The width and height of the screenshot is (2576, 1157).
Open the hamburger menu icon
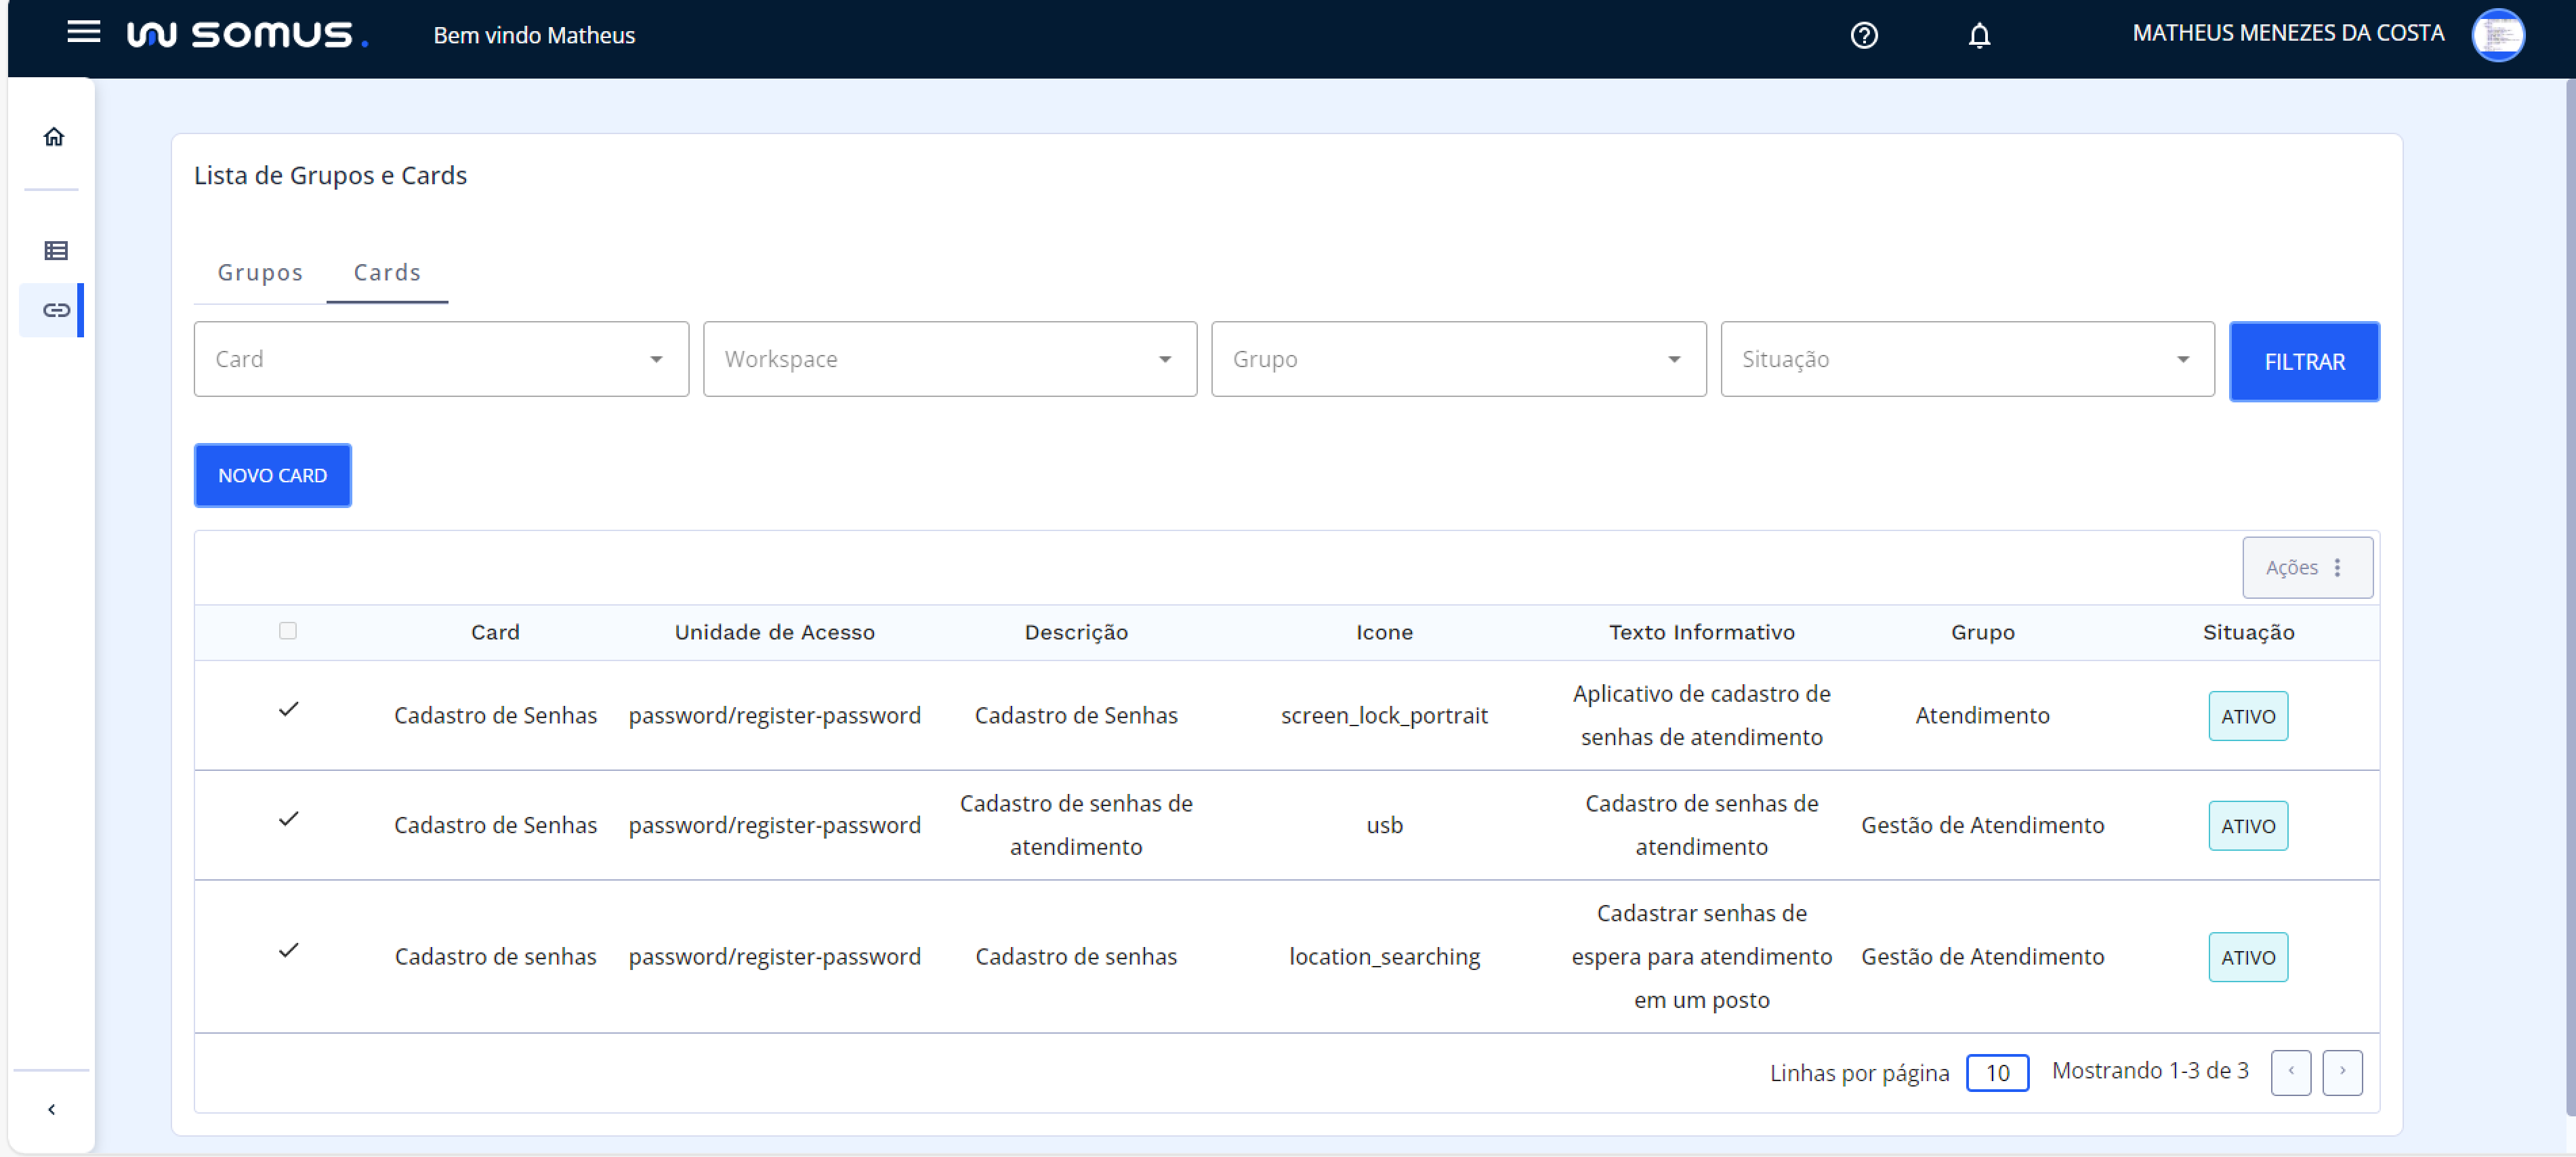[x=83, y=33]
